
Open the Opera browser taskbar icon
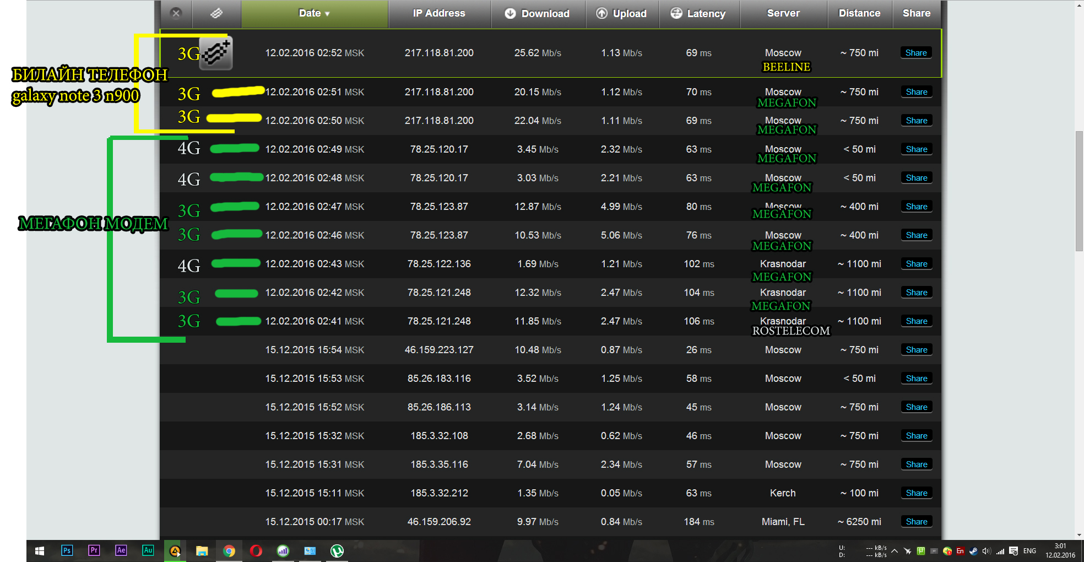click(x=256, y=551)
